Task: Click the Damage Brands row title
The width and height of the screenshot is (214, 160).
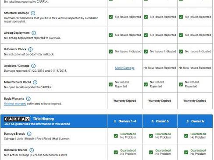Action: 14,134
